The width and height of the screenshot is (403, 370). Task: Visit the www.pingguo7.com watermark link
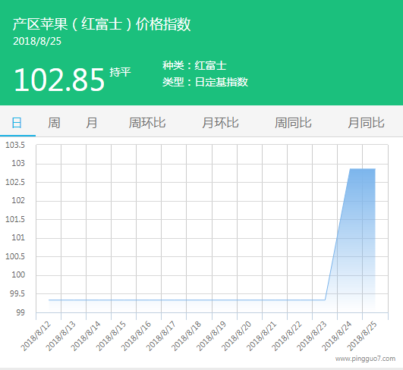365,359
